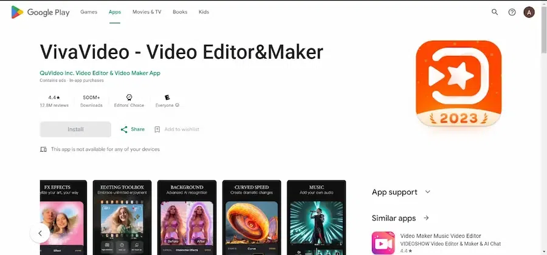
Task: Expand the App support section chevron
Action: (428, 192)
